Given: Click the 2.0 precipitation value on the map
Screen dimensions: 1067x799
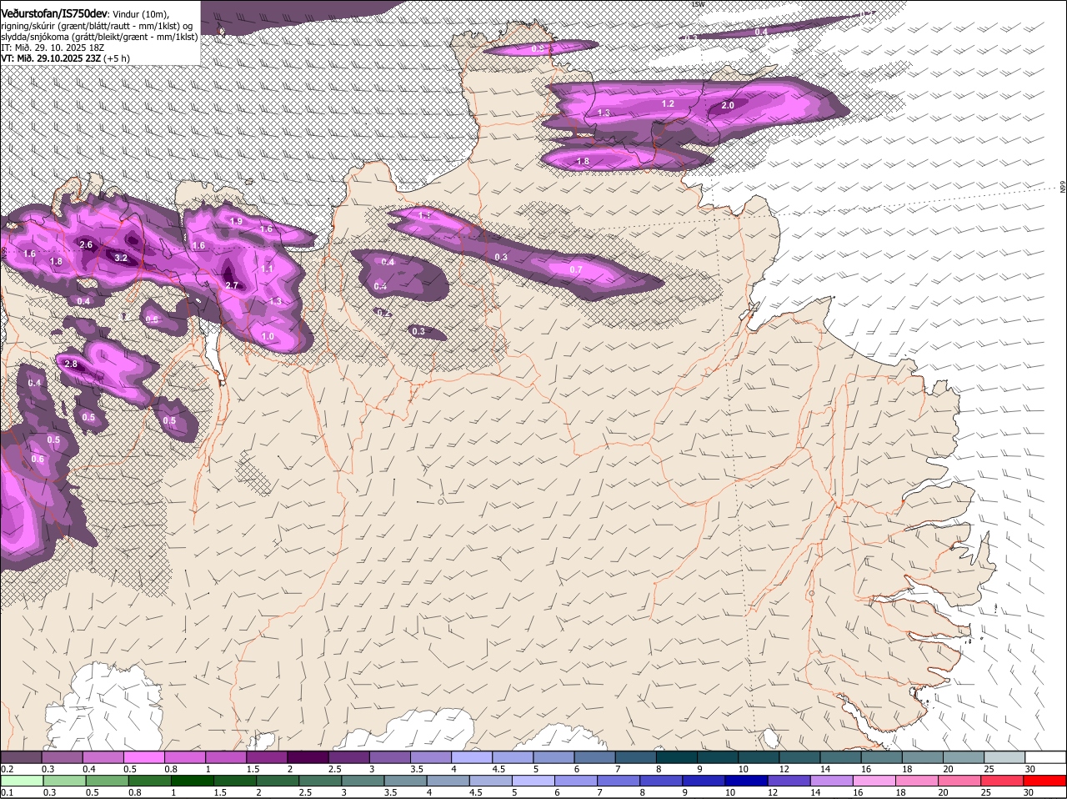Looking at the screenshot, I should coord(728,106).
